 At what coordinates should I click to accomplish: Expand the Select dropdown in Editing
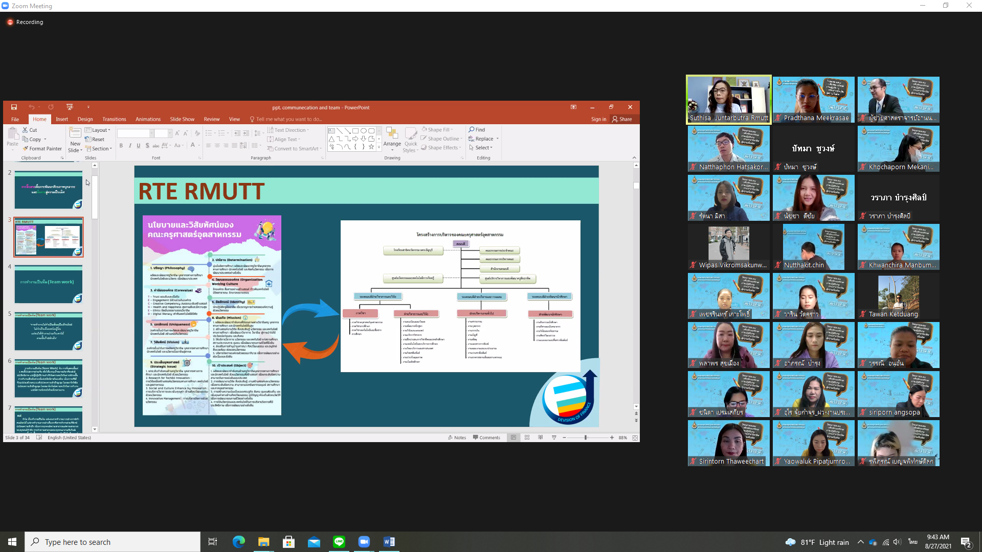point(481,148)
